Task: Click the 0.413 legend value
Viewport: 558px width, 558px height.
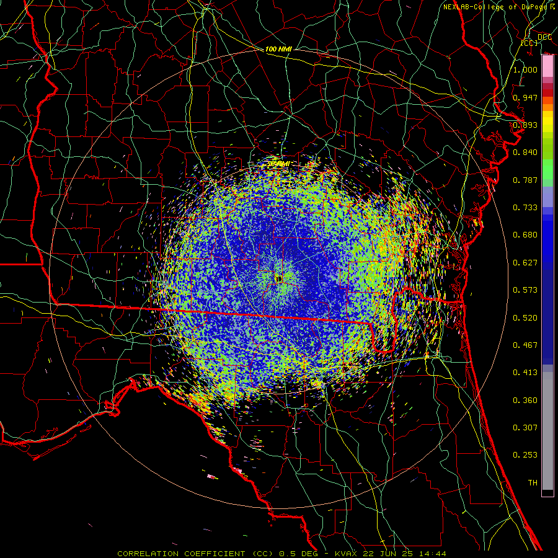Action: point(525,373)
